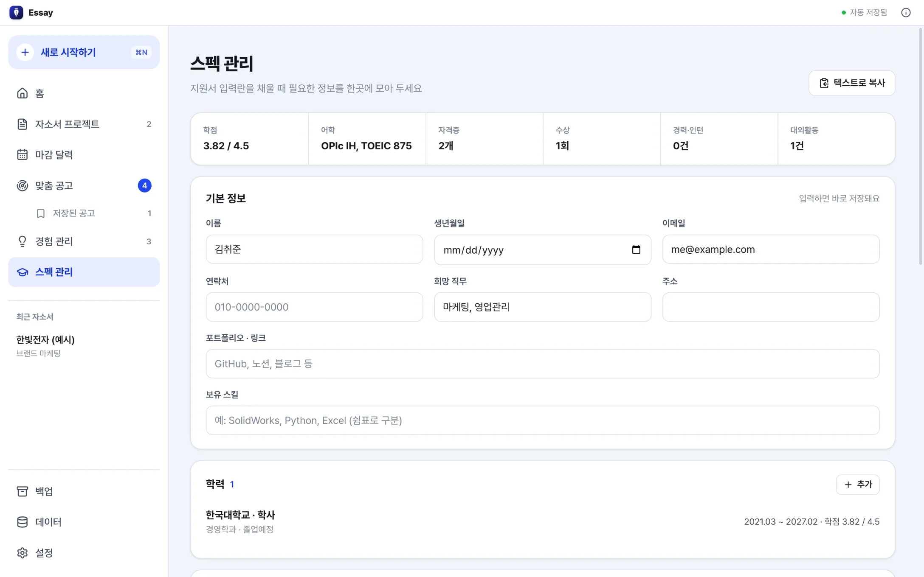Go to 마감 달력 in sidebar
This screenshot has height=577, width=924.
point(84,154)
